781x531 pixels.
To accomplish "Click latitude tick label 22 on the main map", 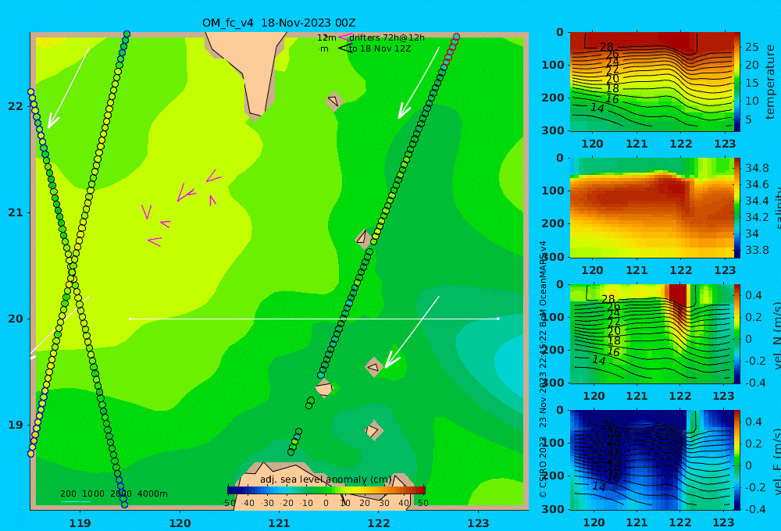I will pos(16,106).
